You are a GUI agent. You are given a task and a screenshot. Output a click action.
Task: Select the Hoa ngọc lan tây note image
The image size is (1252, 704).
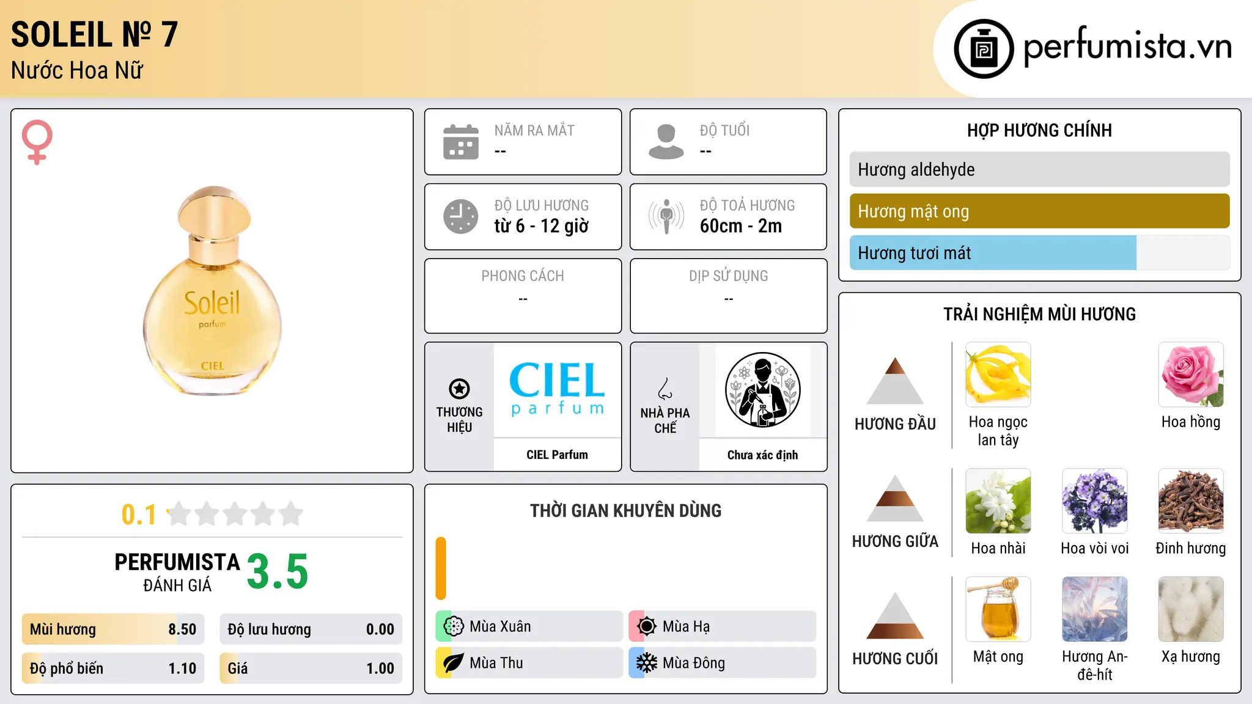point(998,375)
